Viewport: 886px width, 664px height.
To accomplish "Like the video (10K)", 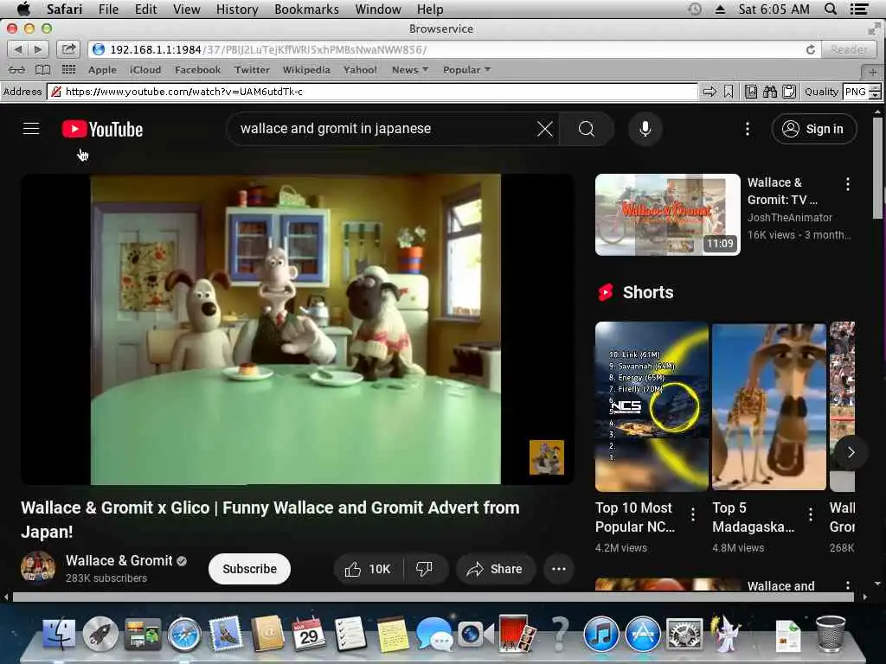I will click(x=369, y=569).
